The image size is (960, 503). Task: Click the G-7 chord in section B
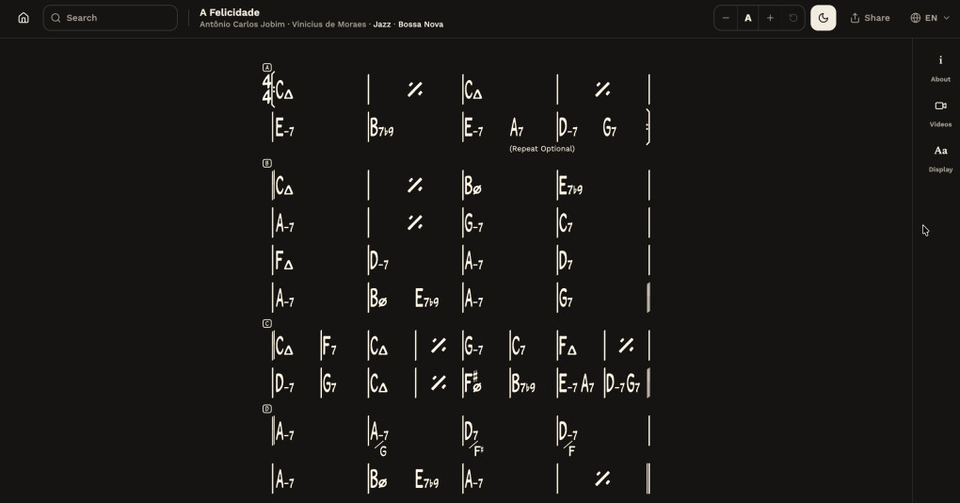pyautogui.click(x=473, y=223)
